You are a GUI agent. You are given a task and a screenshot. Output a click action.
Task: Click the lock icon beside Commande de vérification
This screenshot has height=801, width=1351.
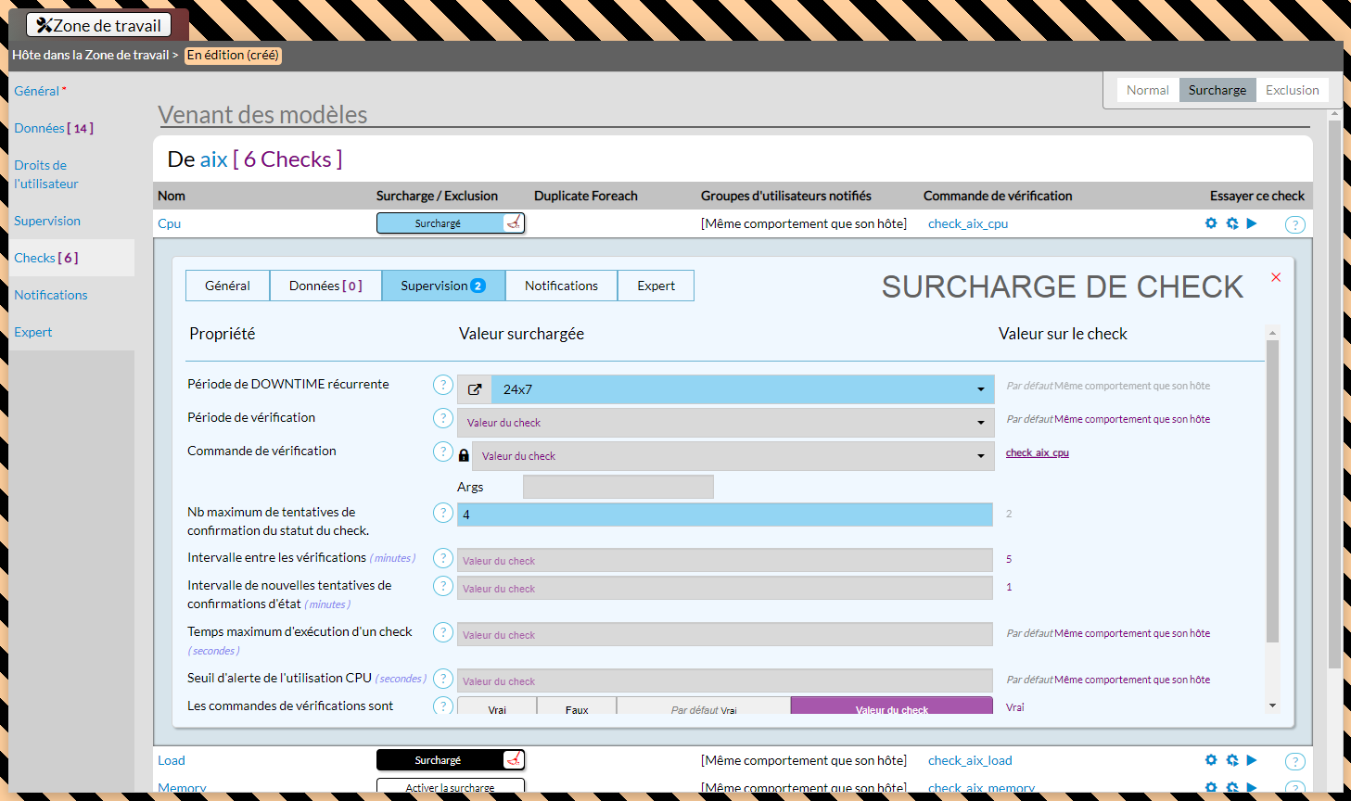click(x=464, y=455)
